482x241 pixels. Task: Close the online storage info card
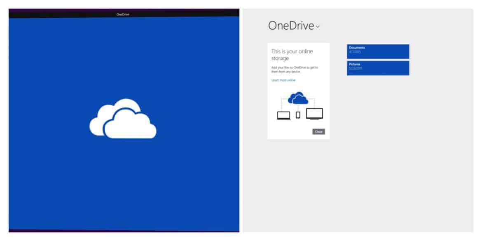coord(318,131)
